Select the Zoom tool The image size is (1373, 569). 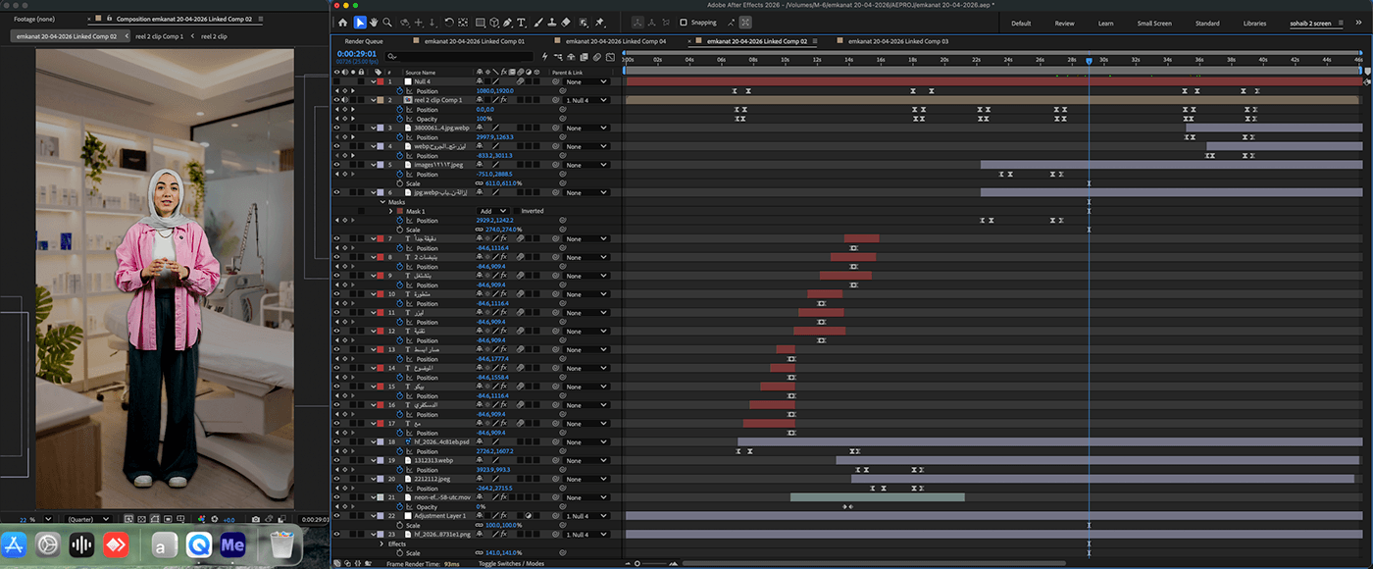[x=388, y=23]
